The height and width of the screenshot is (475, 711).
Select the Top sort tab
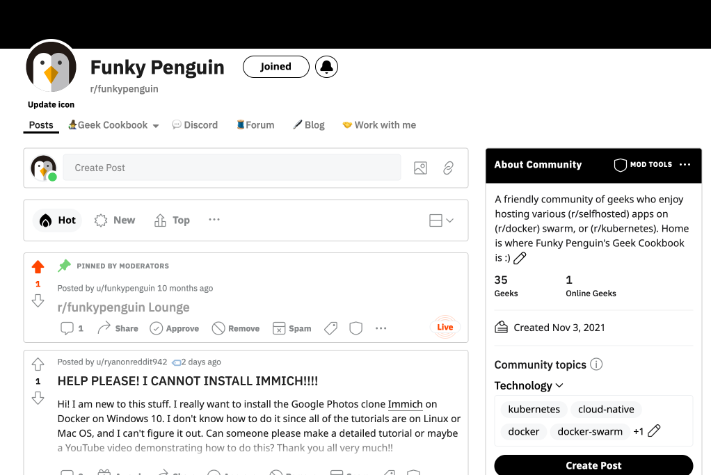[x=172, y=220]
